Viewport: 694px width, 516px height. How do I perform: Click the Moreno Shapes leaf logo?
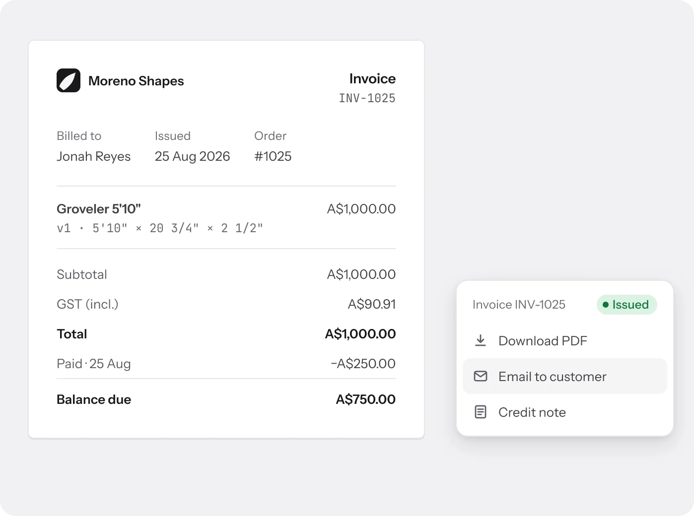(69, 80)
